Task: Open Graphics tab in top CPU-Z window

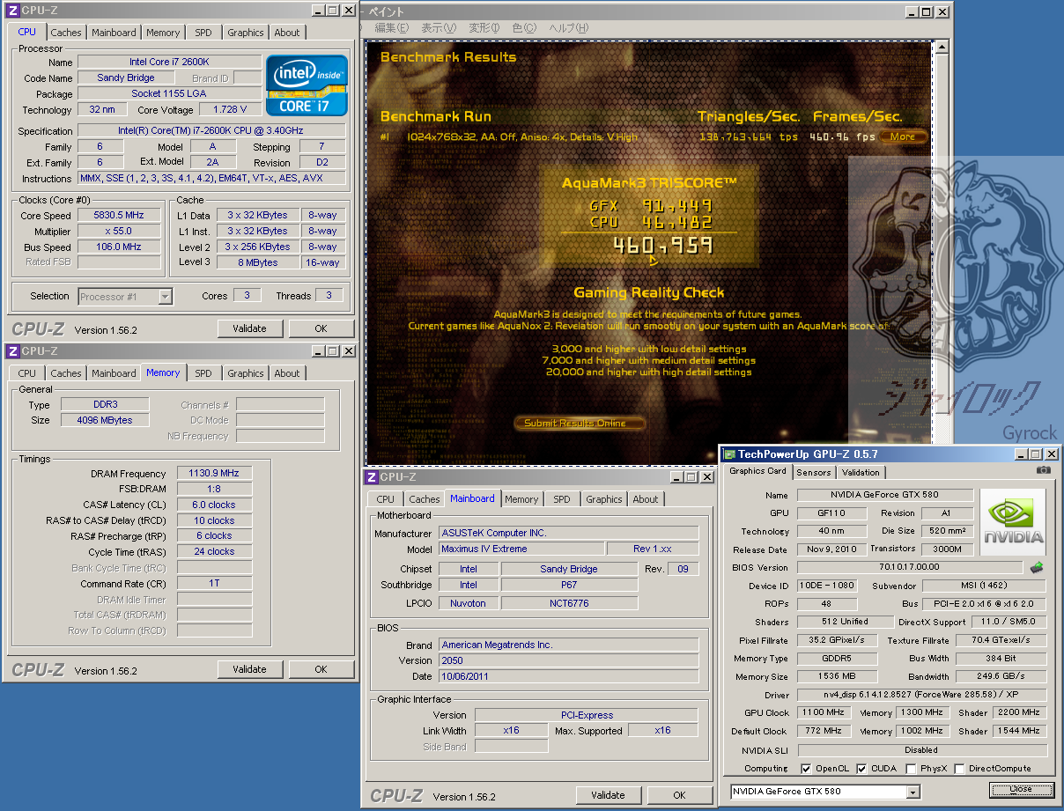Action: coord(246,33)
